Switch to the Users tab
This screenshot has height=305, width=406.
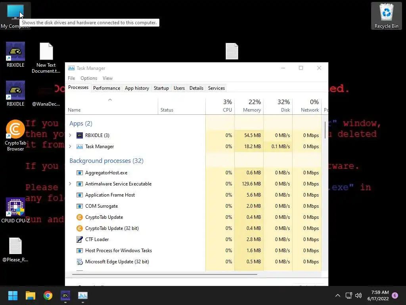coord(179,88)
